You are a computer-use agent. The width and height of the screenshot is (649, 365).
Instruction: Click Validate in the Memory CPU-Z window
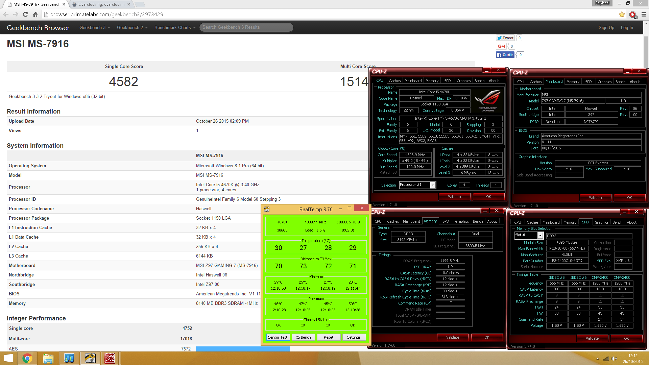[453, 337]
